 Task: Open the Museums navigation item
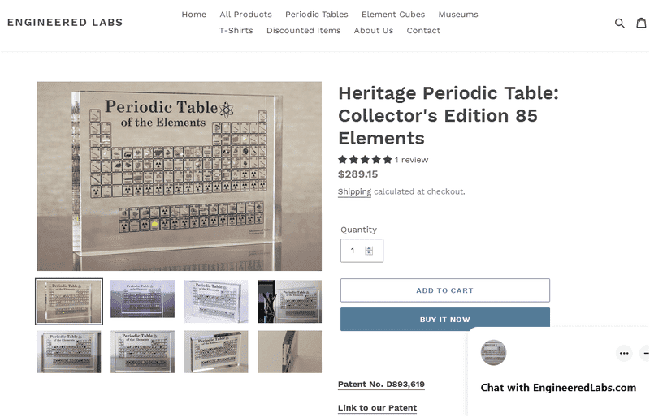(458, 15)
